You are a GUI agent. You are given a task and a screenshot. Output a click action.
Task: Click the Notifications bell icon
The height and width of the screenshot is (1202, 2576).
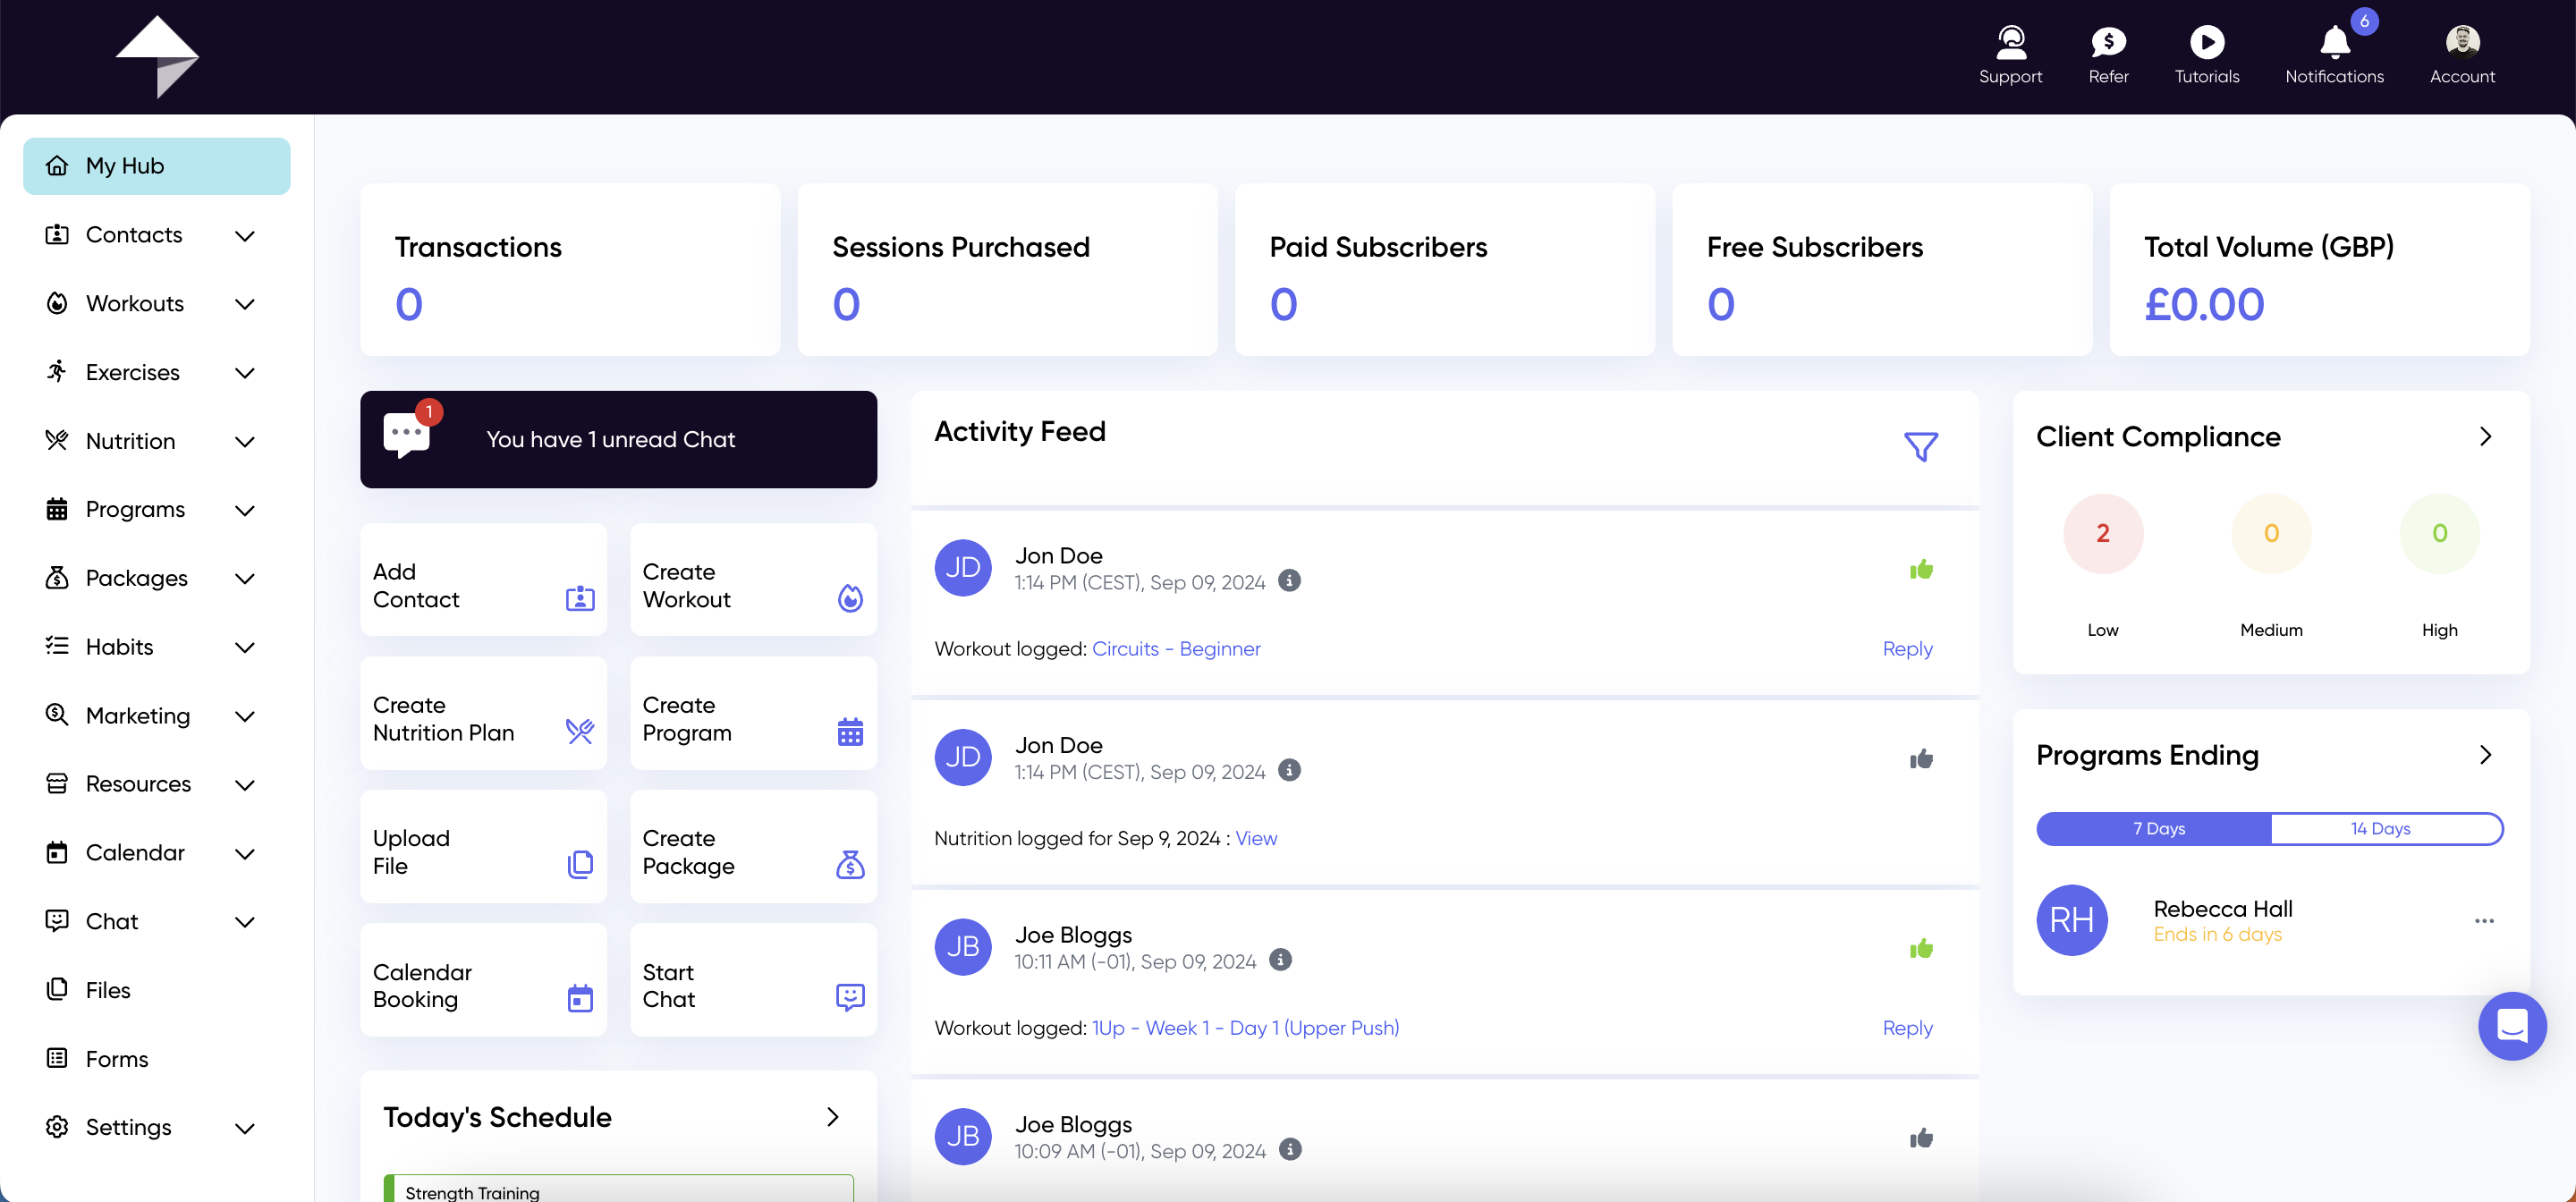pyautogui.click(x=2334, y=43)
